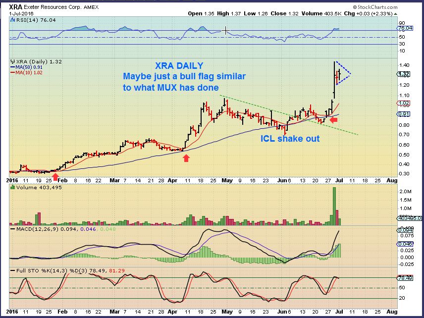The image size is (424, 318).
Task: Click the Volume 403.5K header value
Action: (x=322, y=13)
